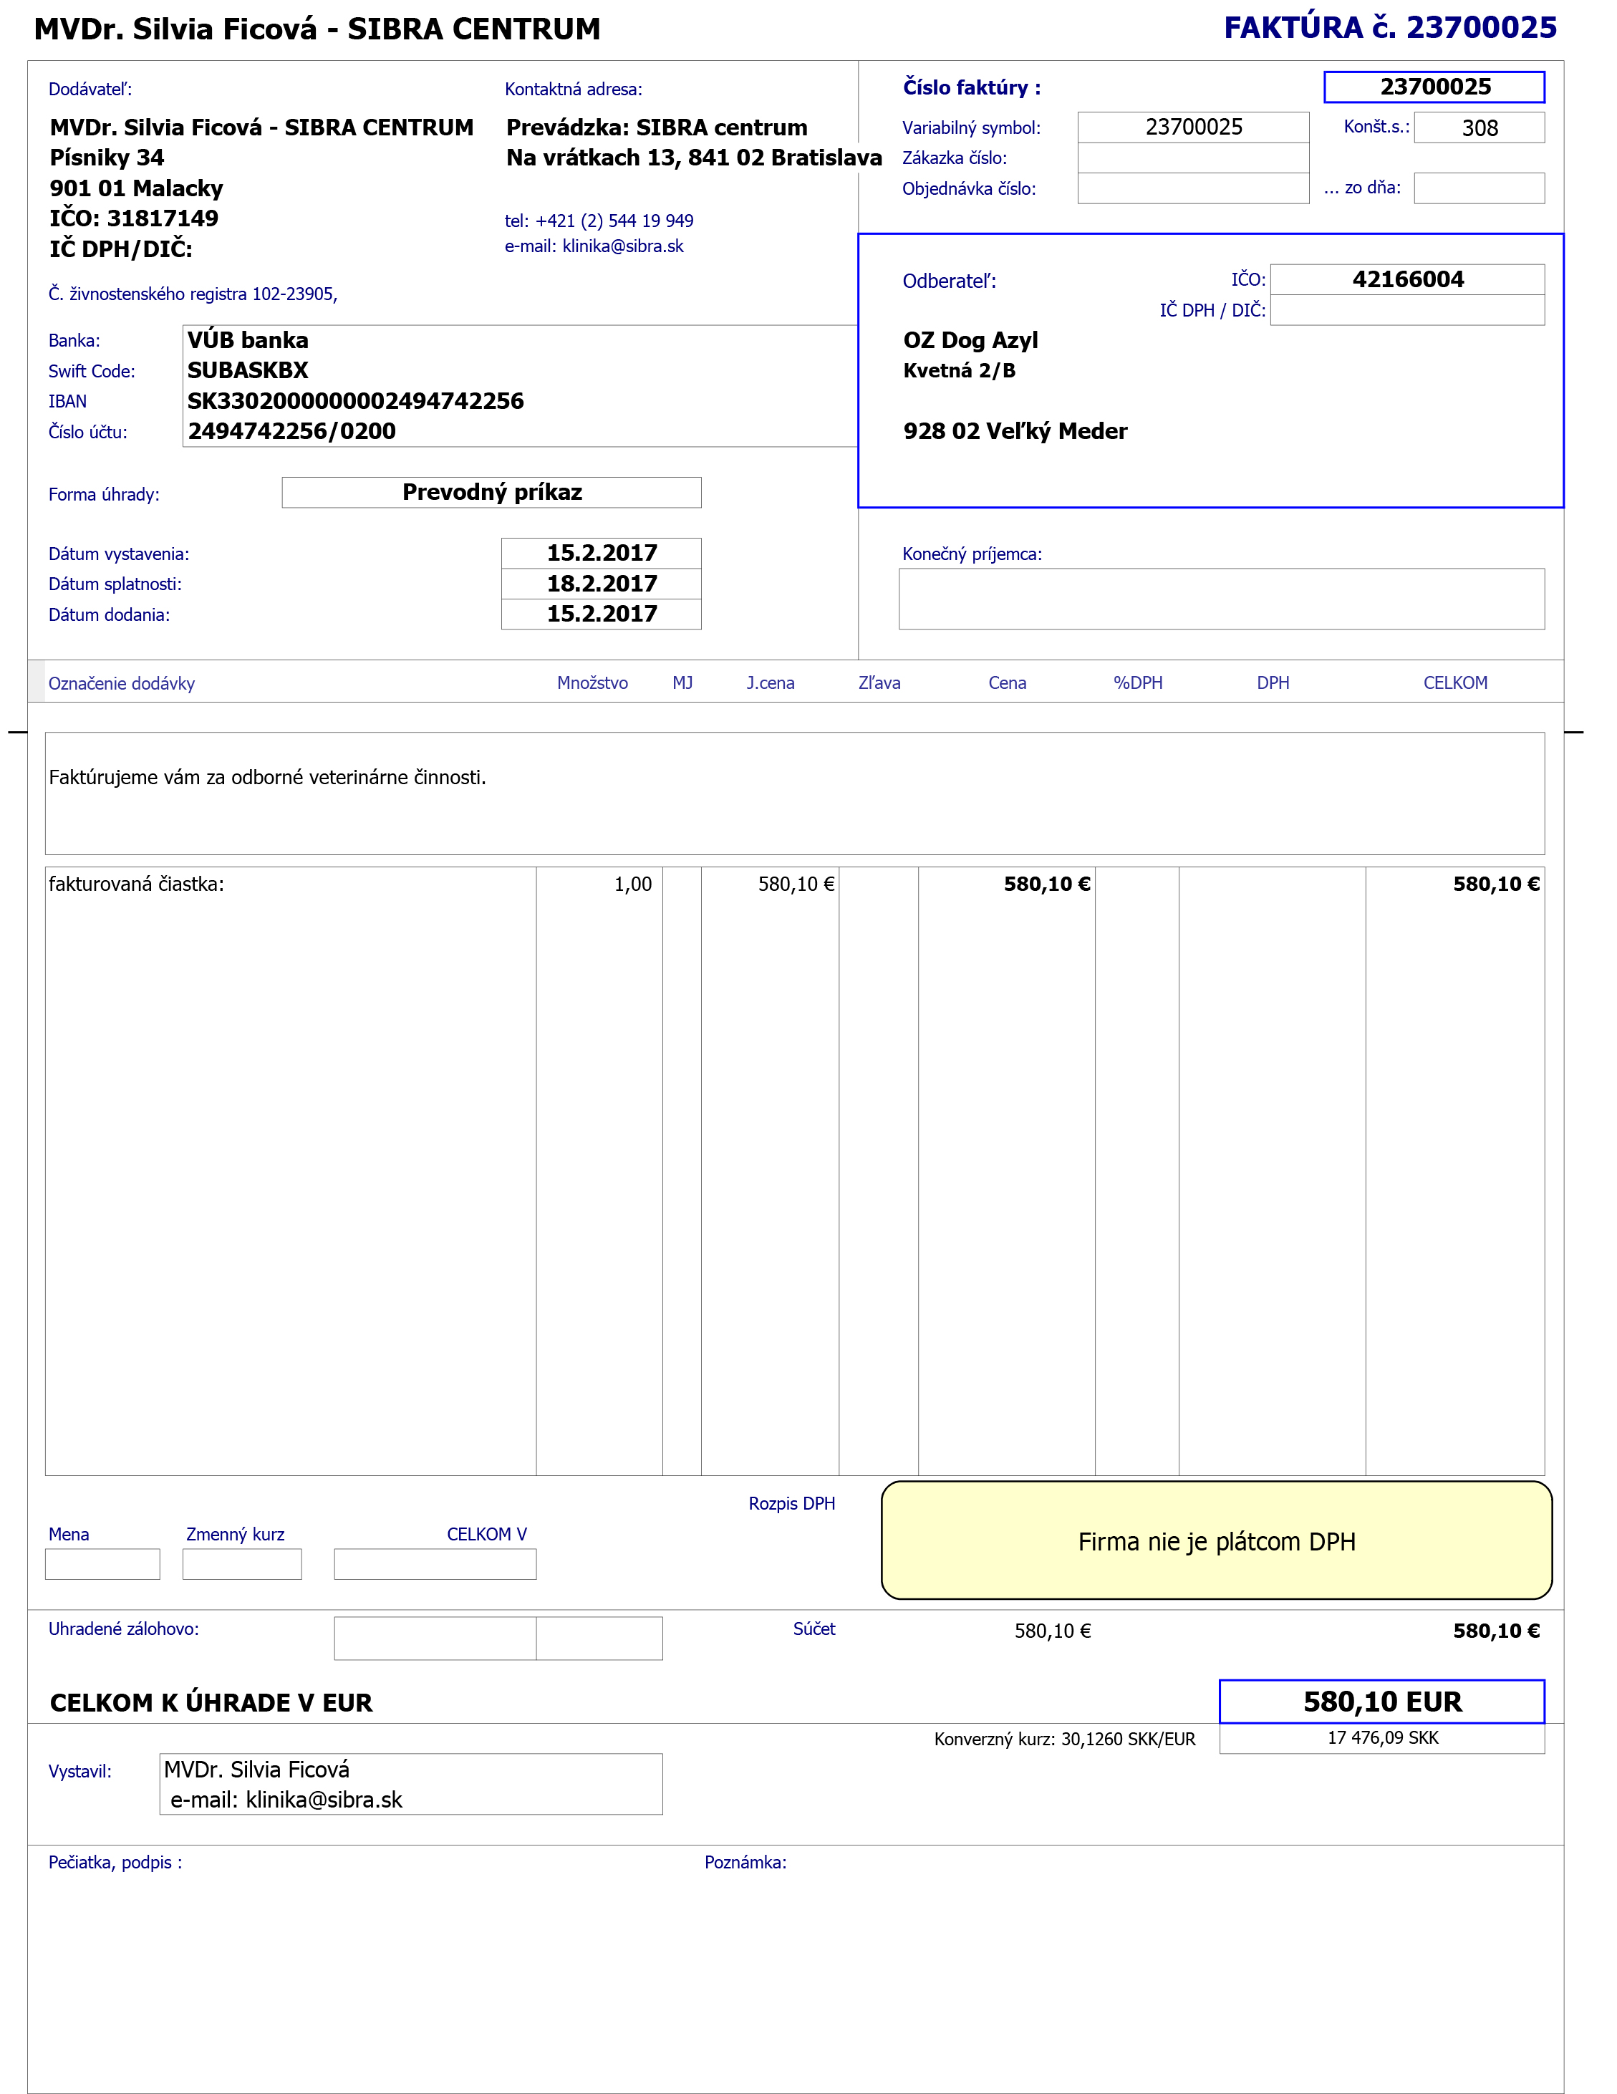Click the customer IČO field 42166004

(x=1406, y=280)
